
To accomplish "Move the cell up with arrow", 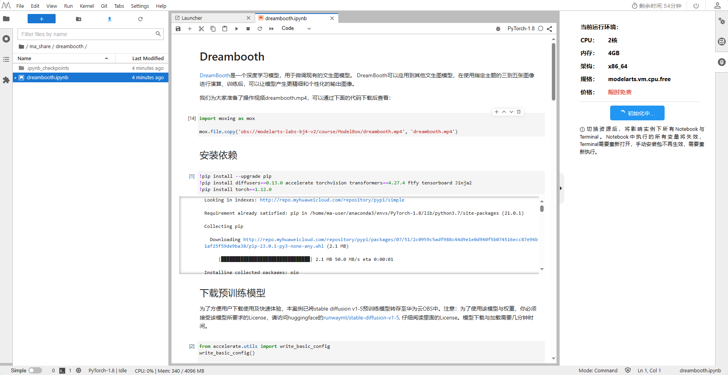I will pos(504,112).
